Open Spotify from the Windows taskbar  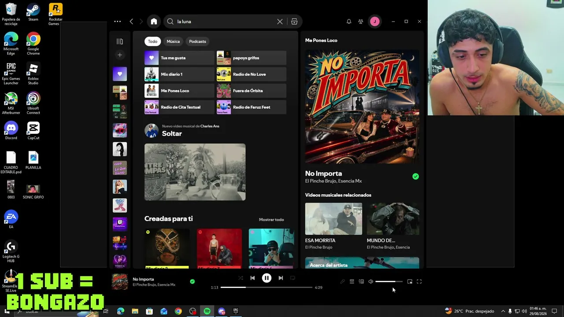[207, 311]
